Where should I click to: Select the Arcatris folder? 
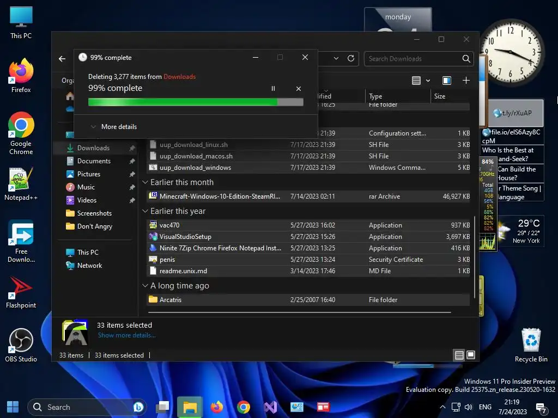coord(308,300)
